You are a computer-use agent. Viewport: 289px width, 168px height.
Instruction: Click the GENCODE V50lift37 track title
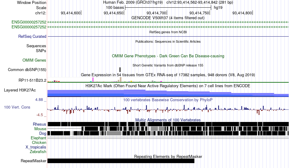(168, 18)
